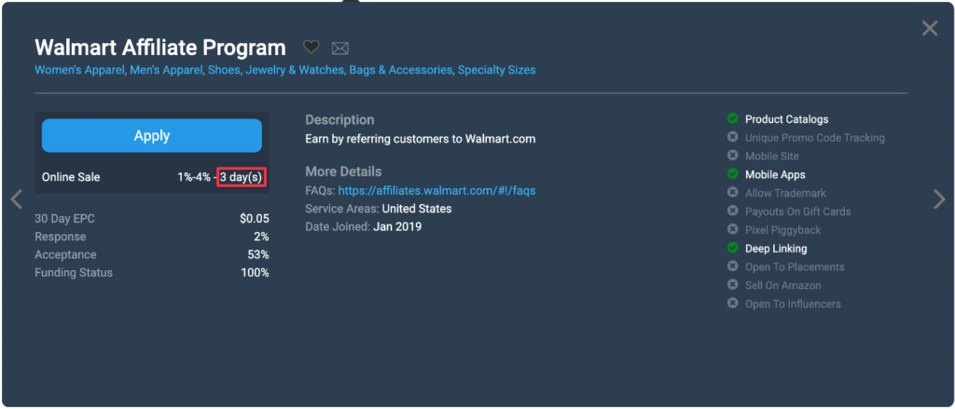Click the Product Catalogs green check icon

(733, 119)
